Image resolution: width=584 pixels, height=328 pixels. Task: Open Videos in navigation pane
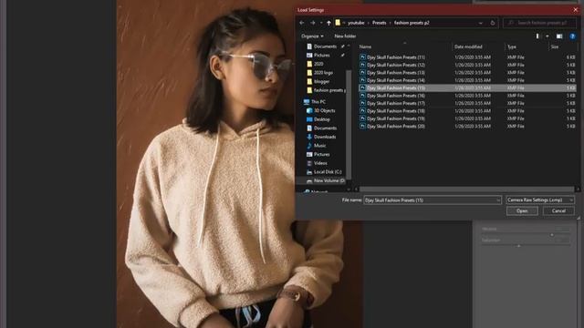320,163
